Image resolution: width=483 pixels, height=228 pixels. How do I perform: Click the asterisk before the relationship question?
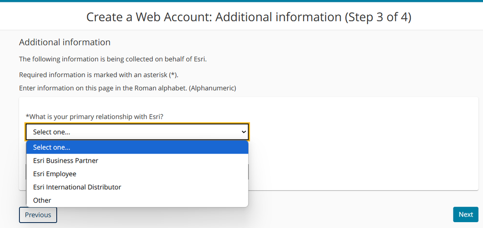[x=27, y=116]
